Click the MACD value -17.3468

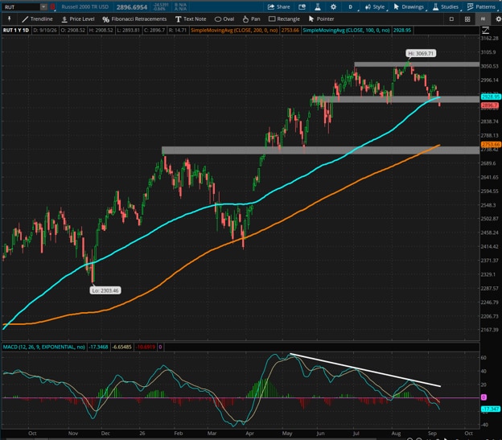(98, 347)
